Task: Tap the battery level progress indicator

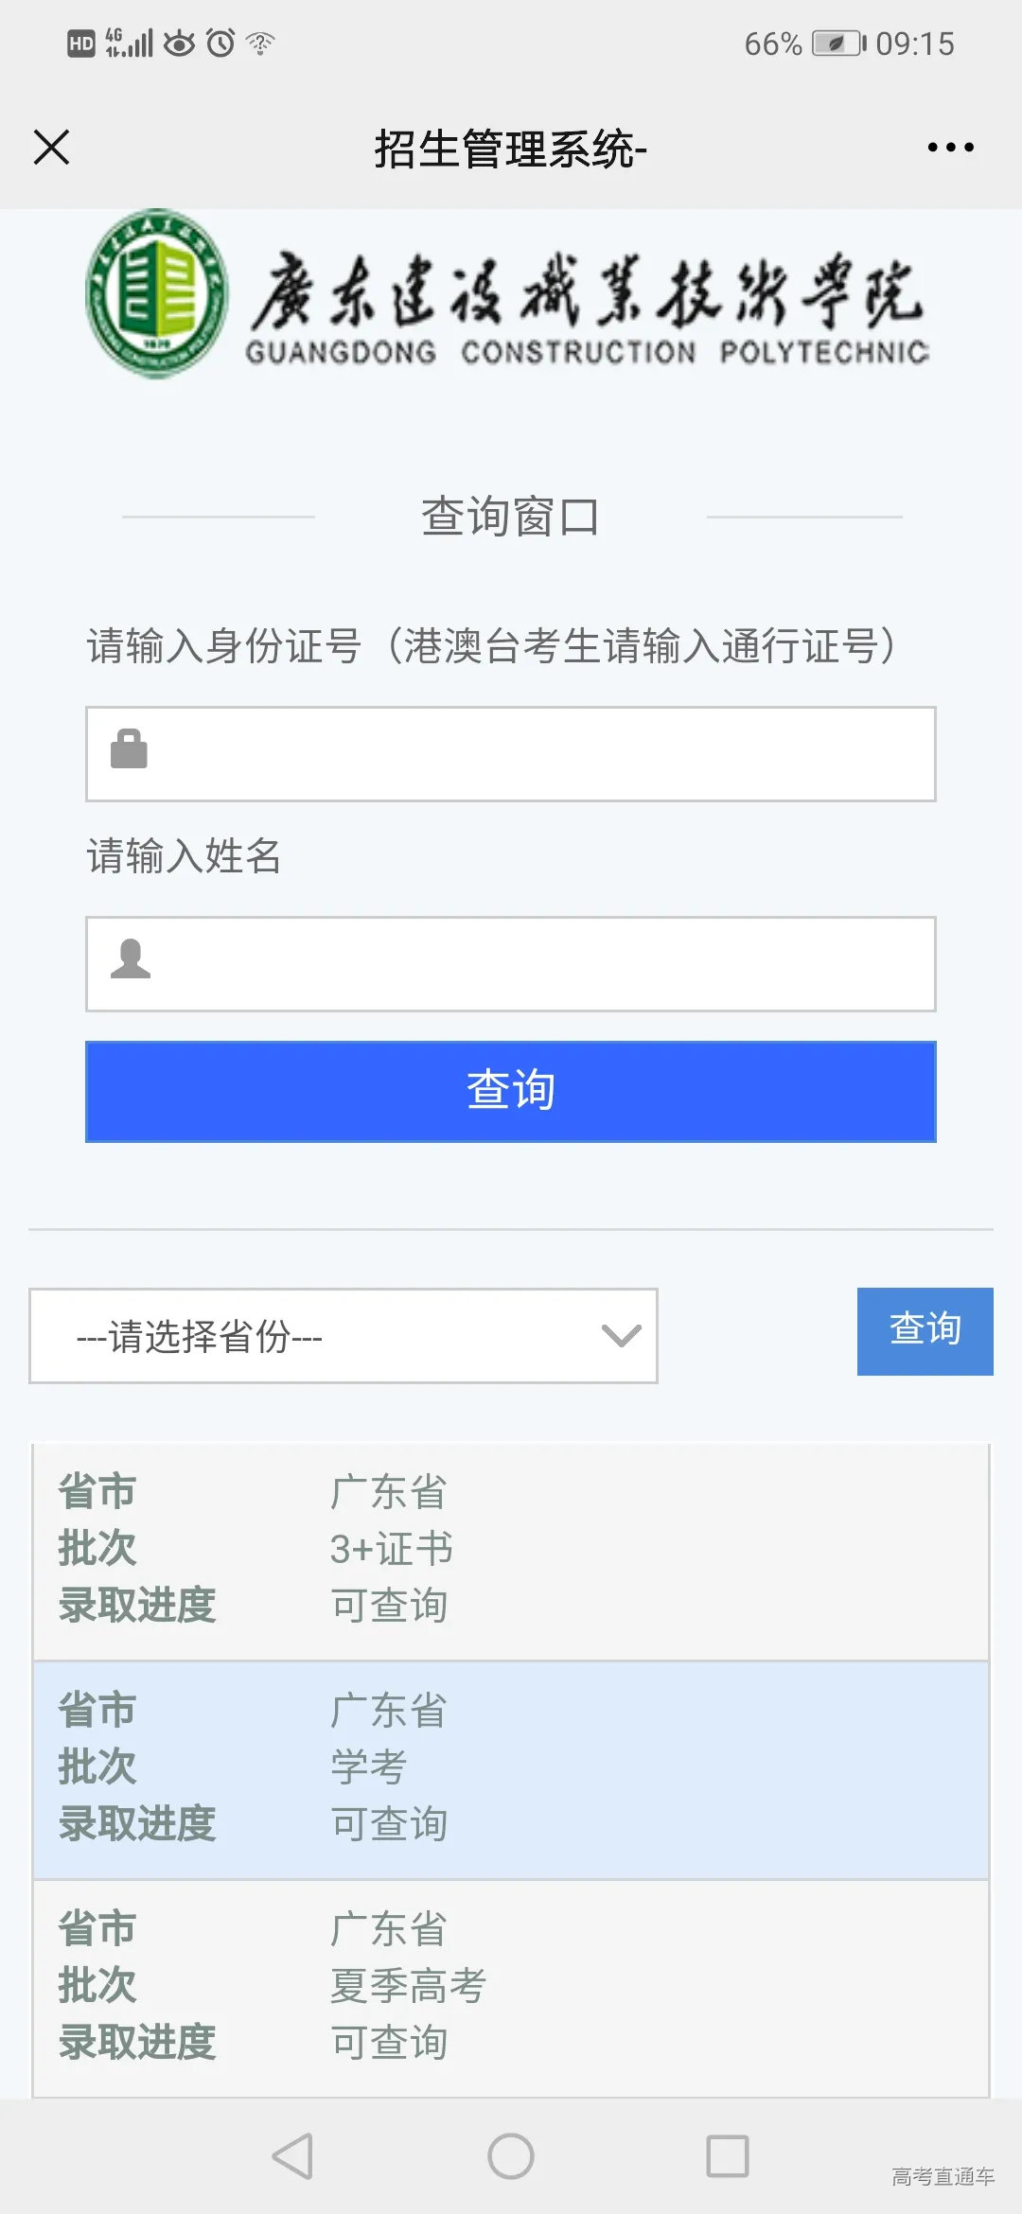Action: click(832, 43)
